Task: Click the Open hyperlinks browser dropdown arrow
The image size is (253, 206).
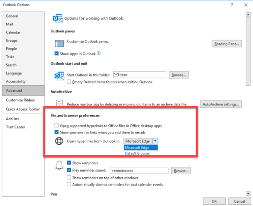Action: (155, 141)
